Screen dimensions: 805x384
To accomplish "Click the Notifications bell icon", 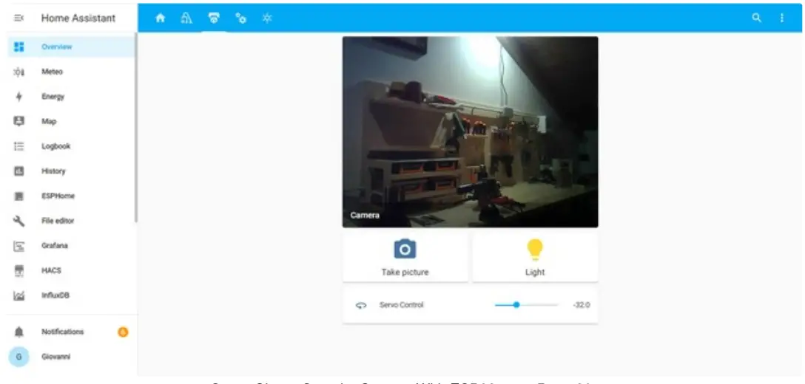I will [x=19, y=332].
